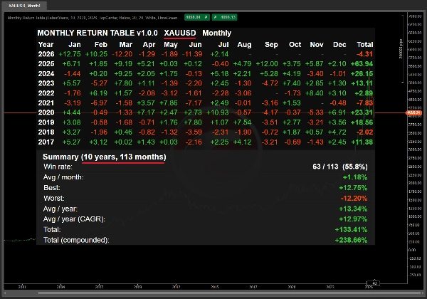Click the scrollbar left arrow

[x=4, y=293]
